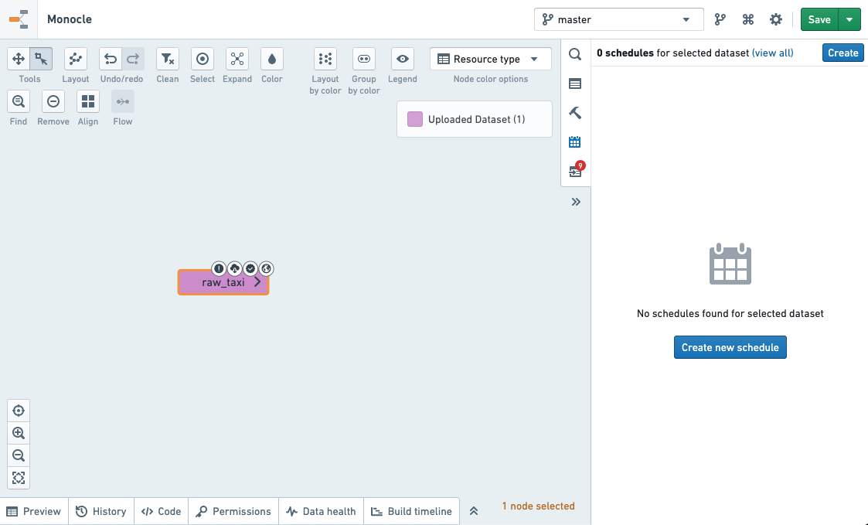The image size is (868, 525).
Task: Click the Find magnifier icon in toolbar
Action: point(19,101)
